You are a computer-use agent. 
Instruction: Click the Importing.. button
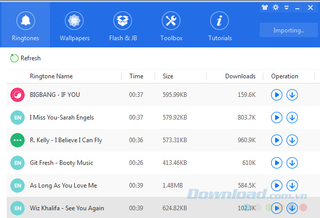tap(289, 30)
